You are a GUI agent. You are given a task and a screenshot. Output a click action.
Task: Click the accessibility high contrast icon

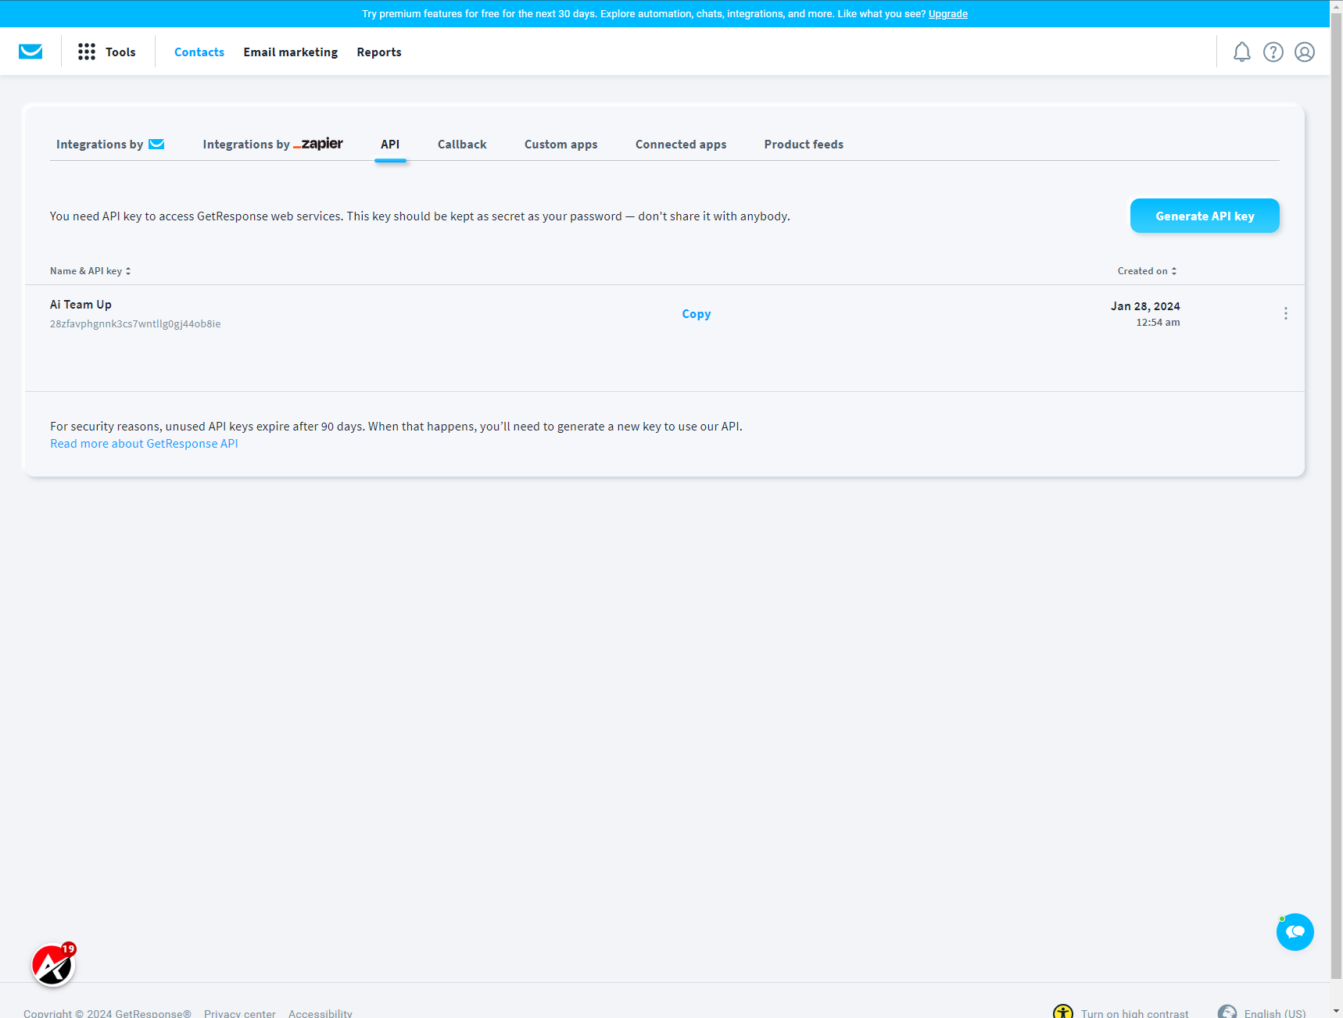click(x=1062, y=1012)
